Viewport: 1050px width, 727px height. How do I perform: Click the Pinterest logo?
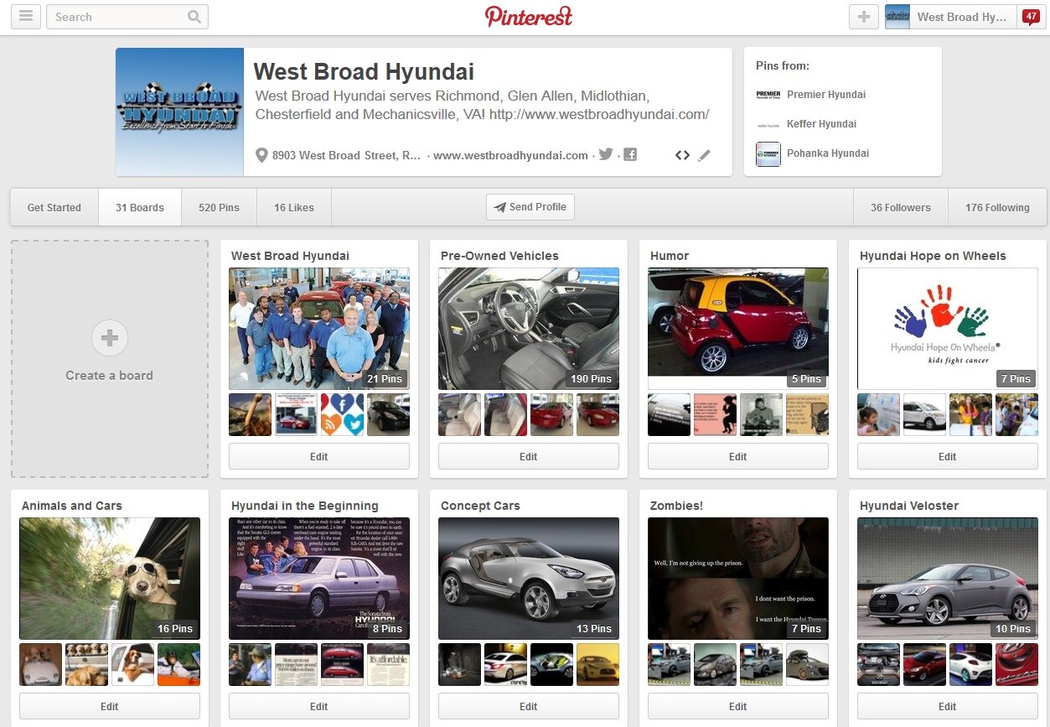(x=529, y=16)
